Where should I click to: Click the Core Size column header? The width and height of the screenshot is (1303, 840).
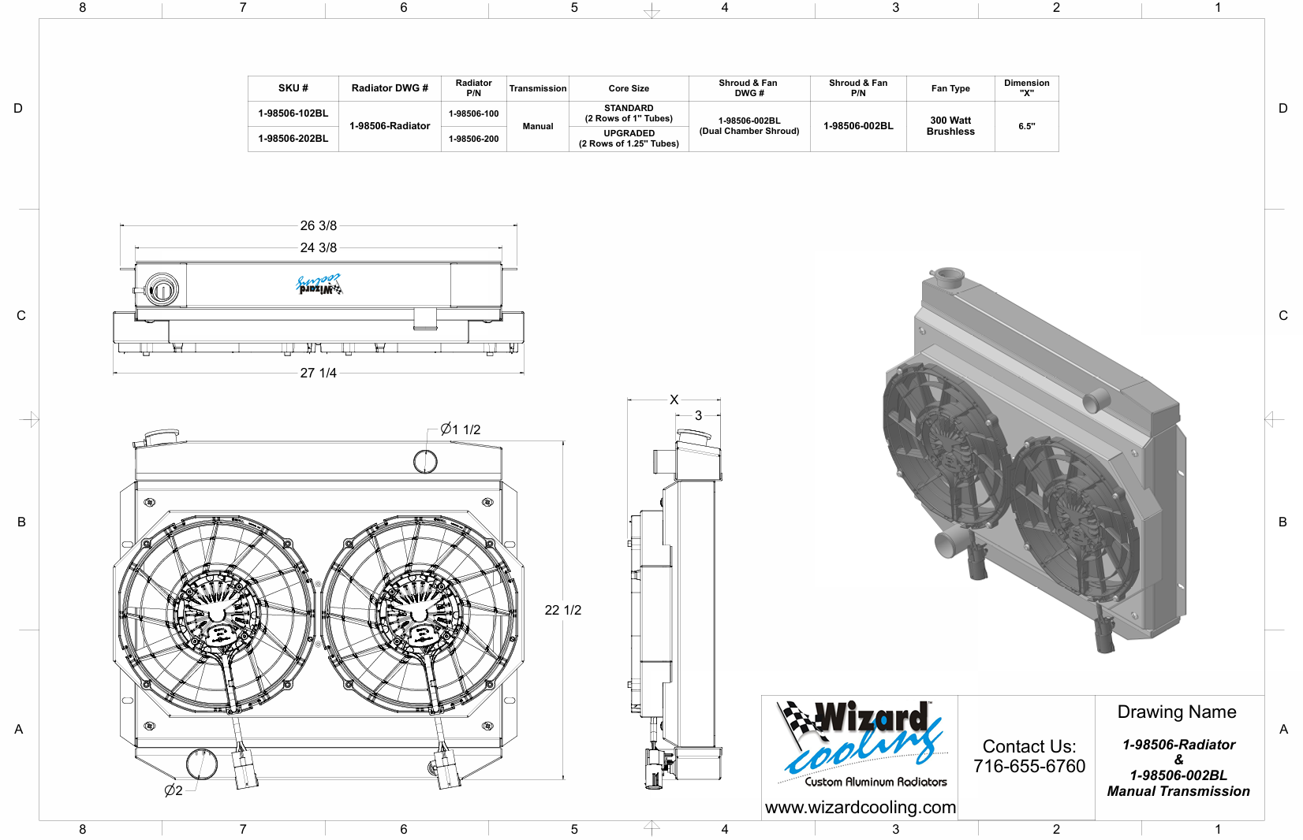pos(629,88)
